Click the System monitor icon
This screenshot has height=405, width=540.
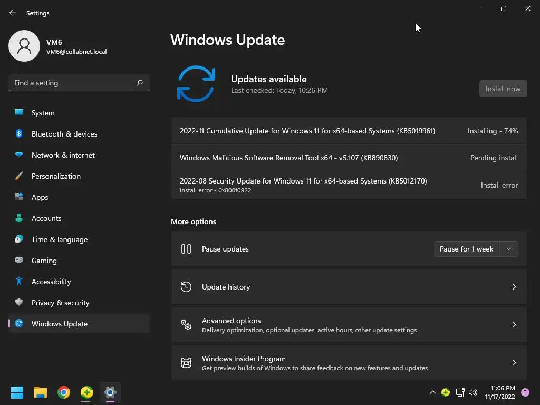pyautogui.click(x=19, y=113)
